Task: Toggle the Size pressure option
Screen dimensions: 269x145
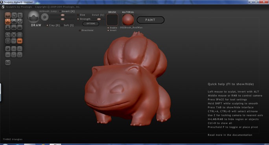Action: 81,15
